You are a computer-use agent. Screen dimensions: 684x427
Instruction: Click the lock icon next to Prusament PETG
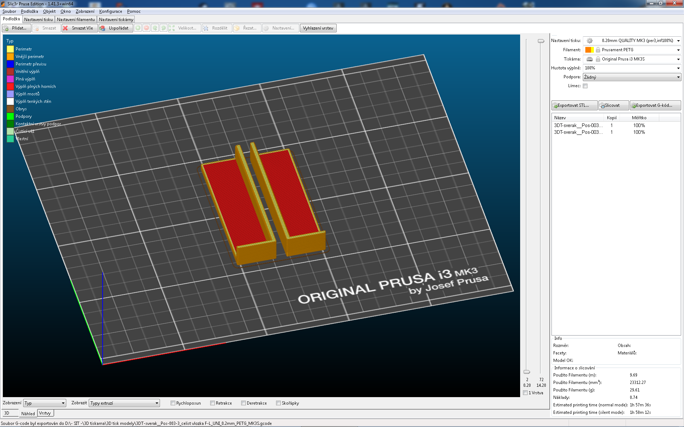(598, 50)
